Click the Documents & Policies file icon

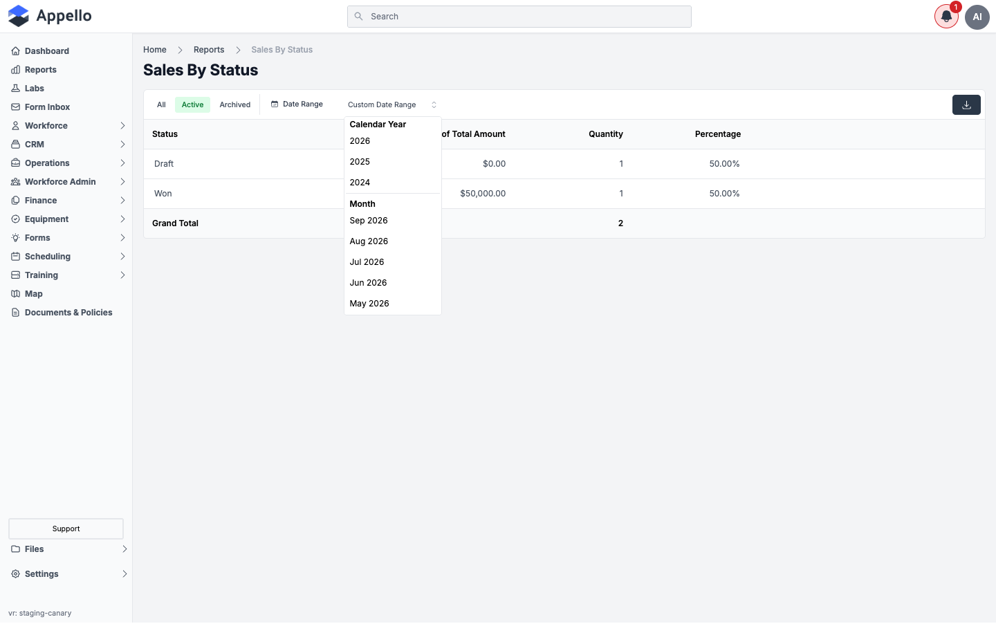15,313
